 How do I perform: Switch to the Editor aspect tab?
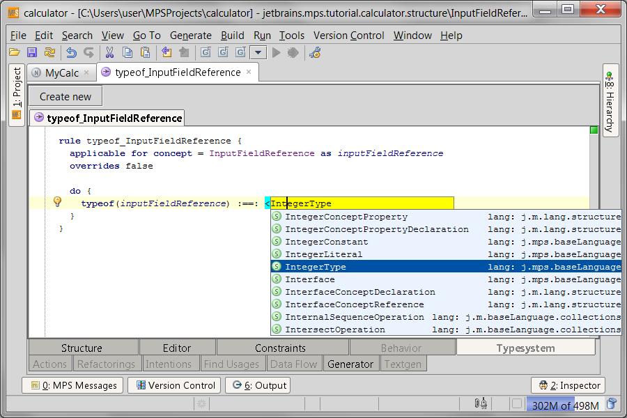click(x=177, y=348)
